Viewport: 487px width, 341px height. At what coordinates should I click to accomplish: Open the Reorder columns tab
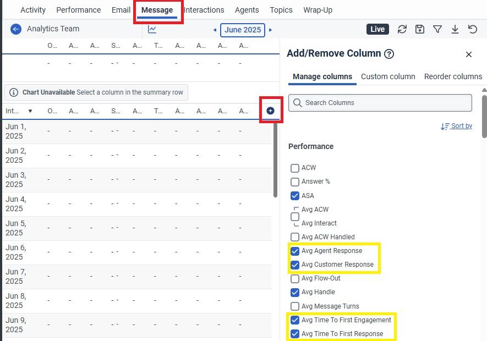(x=453, y=76)
